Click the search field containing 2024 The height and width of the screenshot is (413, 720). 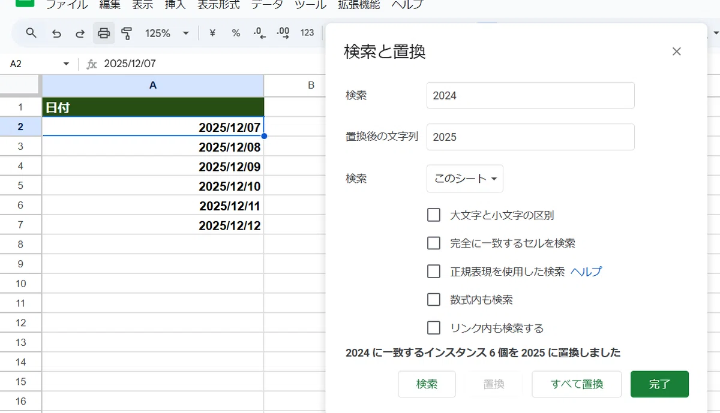pyautogui.click(x=530, y=95)
